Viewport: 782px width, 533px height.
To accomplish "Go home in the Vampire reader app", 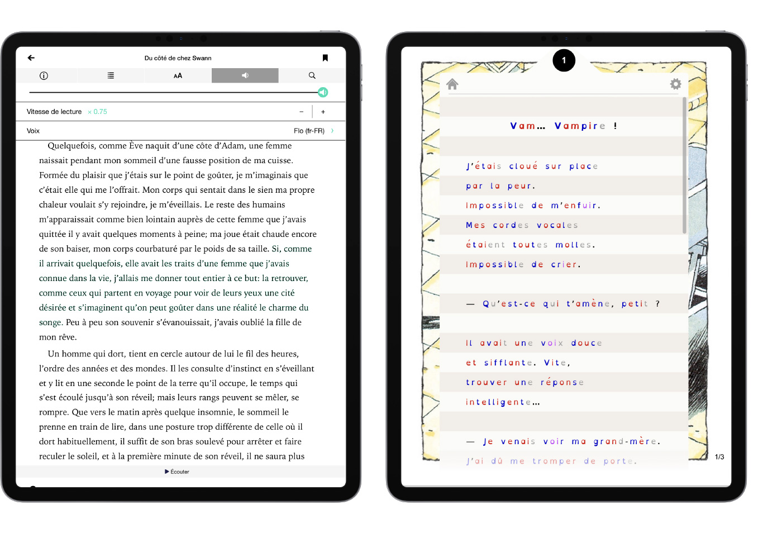I will [452, 84].
